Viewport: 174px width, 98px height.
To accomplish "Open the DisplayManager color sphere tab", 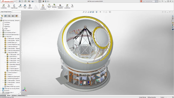I will (x=16, y=16).
